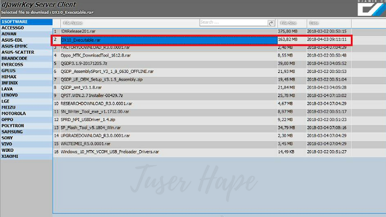The image size is (386, 217).
Task: Click the 9,22 MB size cell
Action: pyautogui.click(x=285, y=120)
